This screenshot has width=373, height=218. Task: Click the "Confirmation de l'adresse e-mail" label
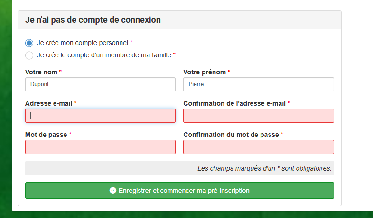(234, 103)
